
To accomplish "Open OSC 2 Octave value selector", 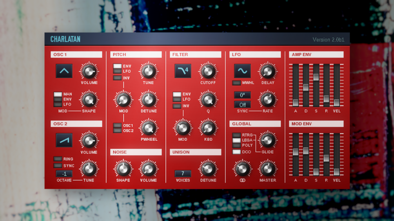I will (x=64, y=174).
